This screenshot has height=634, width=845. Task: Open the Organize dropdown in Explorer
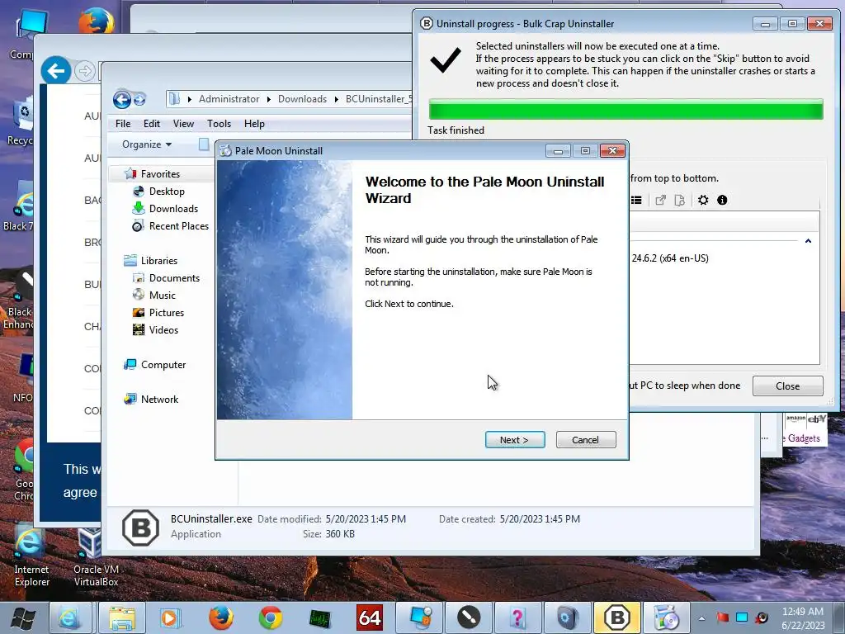click(x=147, y=144)
